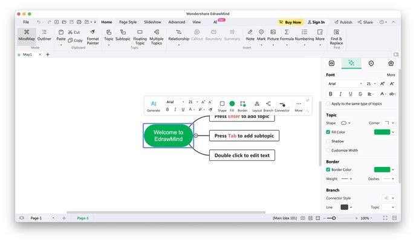Select the Double click to edit text topic

click(242, 155)
